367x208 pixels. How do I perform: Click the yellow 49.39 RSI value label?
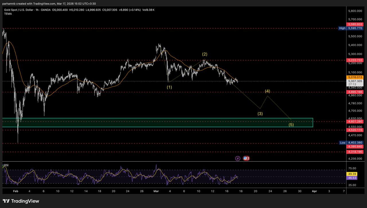352,174
